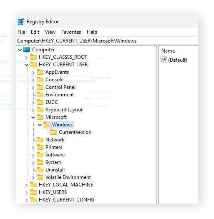Click the CurrentVersion folder icon

tap(53, 132)
